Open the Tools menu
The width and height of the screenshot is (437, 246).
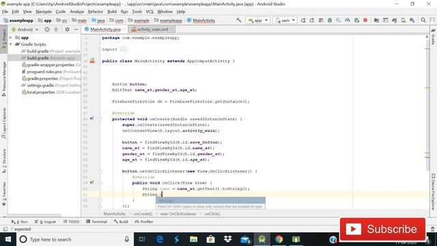click(137, 12)
